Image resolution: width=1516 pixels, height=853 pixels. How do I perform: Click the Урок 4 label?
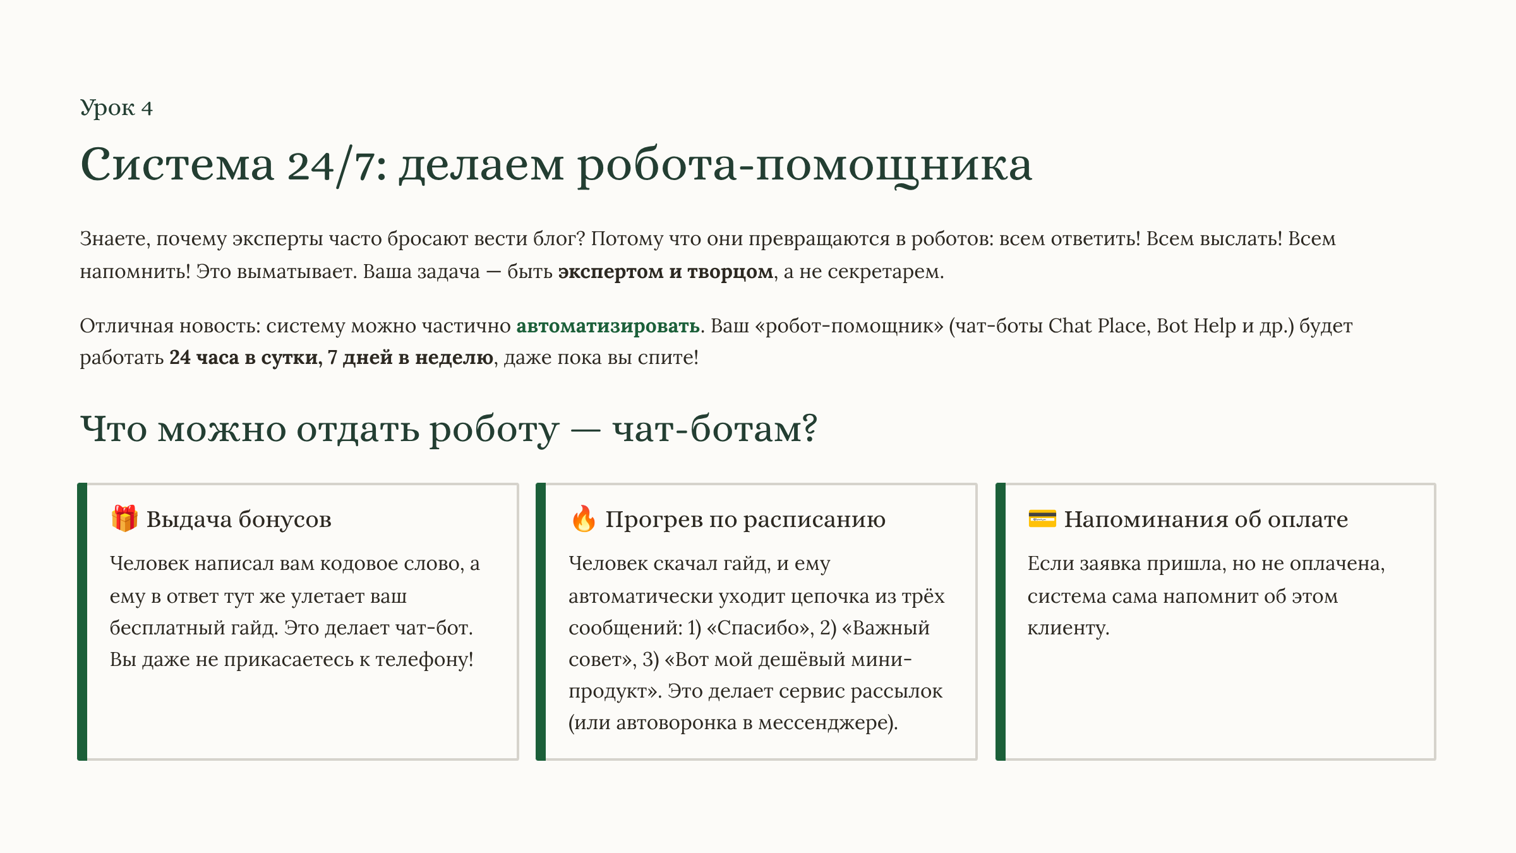116,109
